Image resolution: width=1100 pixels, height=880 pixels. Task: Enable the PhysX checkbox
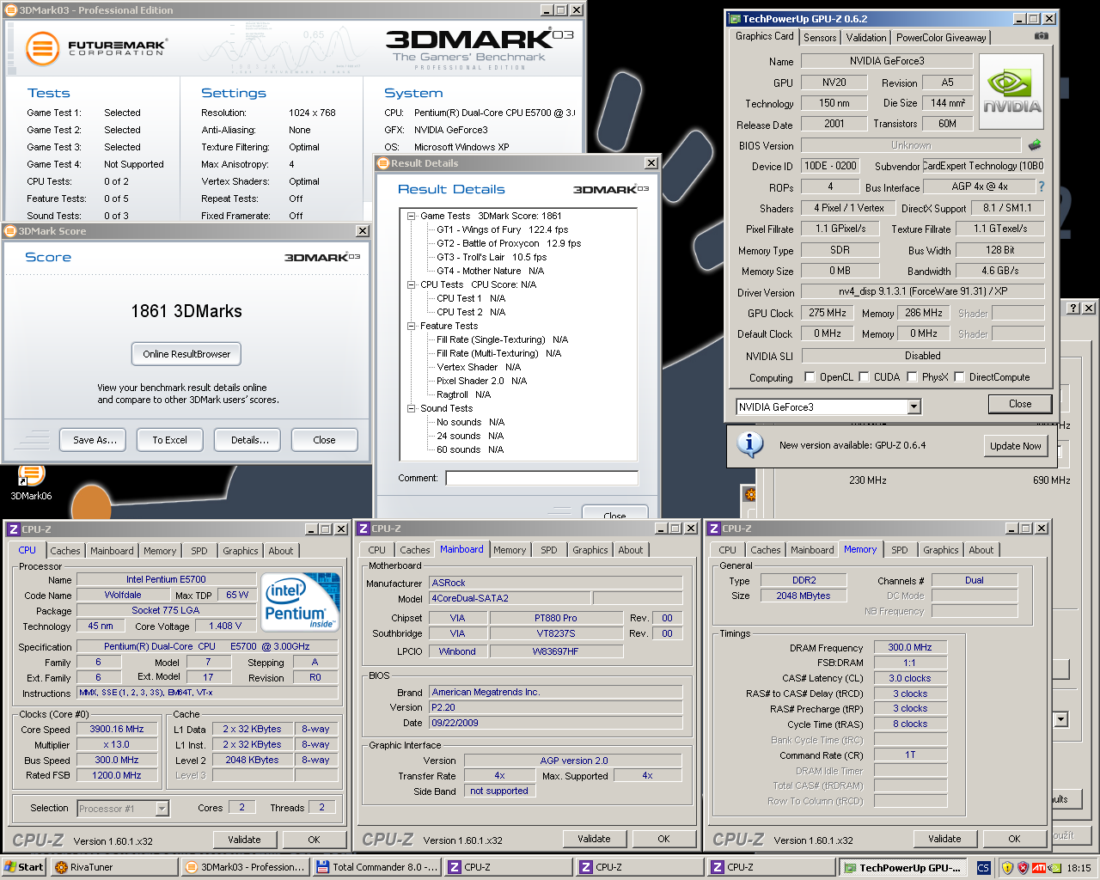coord(912,376)
